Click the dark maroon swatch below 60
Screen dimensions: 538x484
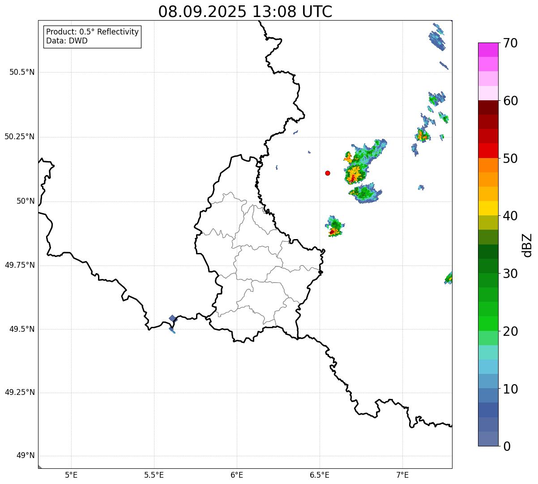(488, 107)
